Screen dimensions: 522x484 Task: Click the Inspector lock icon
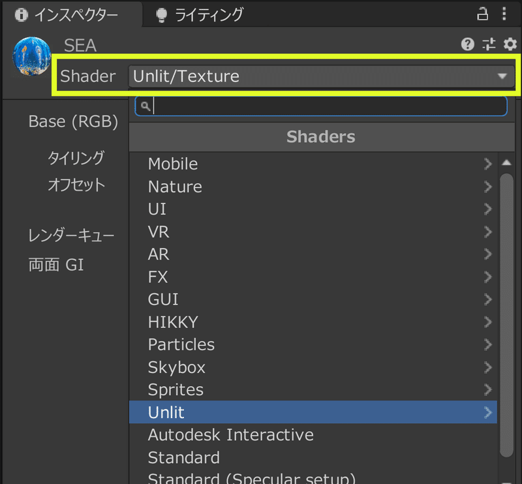[x=482, y=14]
